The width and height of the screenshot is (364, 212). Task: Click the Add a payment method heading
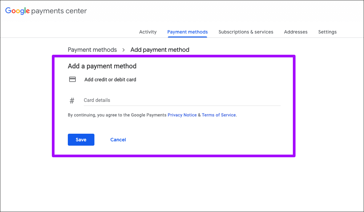(102, 66)
